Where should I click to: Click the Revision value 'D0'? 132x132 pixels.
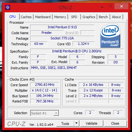click(x=116, y=62)
